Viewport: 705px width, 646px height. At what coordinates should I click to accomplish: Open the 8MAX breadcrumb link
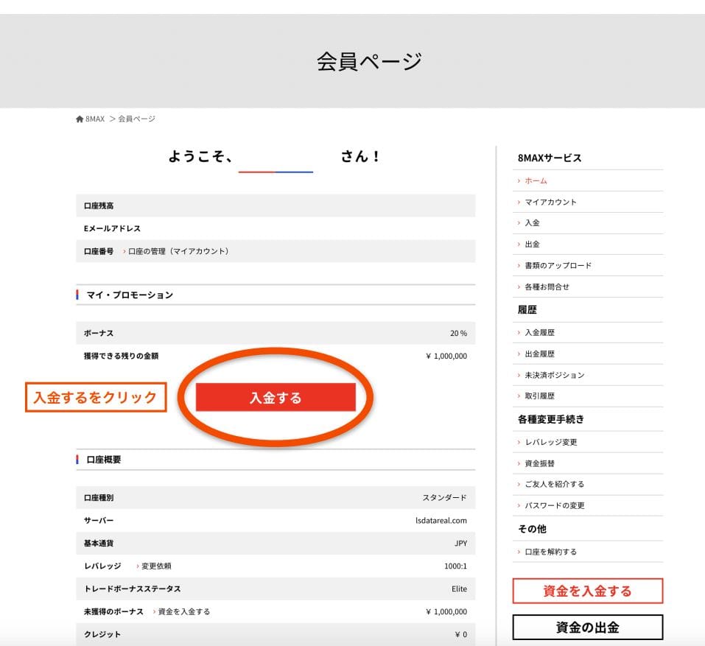(x=95, y=119)
